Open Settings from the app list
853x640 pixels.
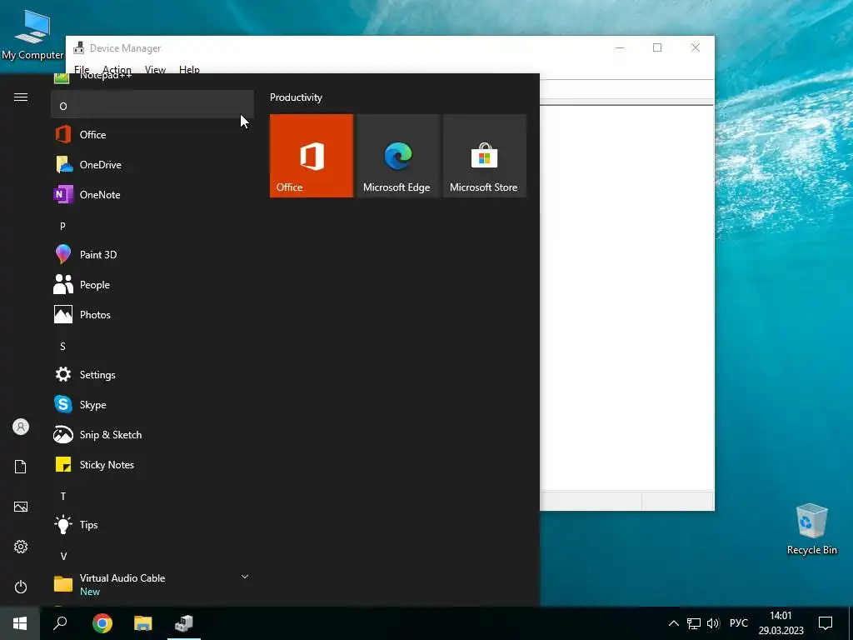(152, 374)
